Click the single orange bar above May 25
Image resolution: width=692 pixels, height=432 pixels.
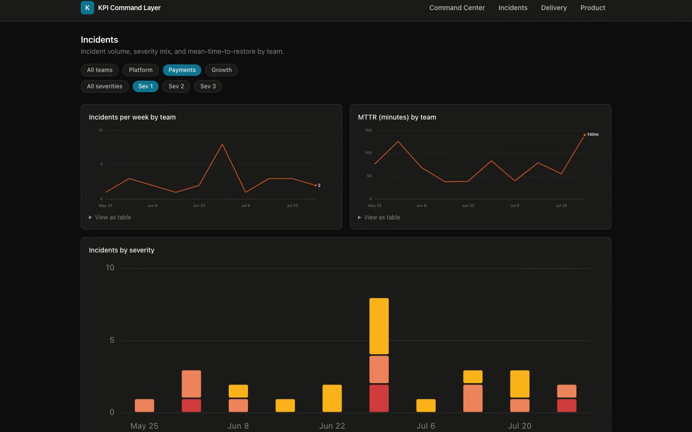(x=145, y=406)
